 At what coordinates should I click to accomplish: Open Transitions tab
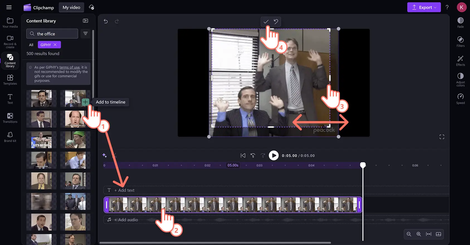point(10,118)
